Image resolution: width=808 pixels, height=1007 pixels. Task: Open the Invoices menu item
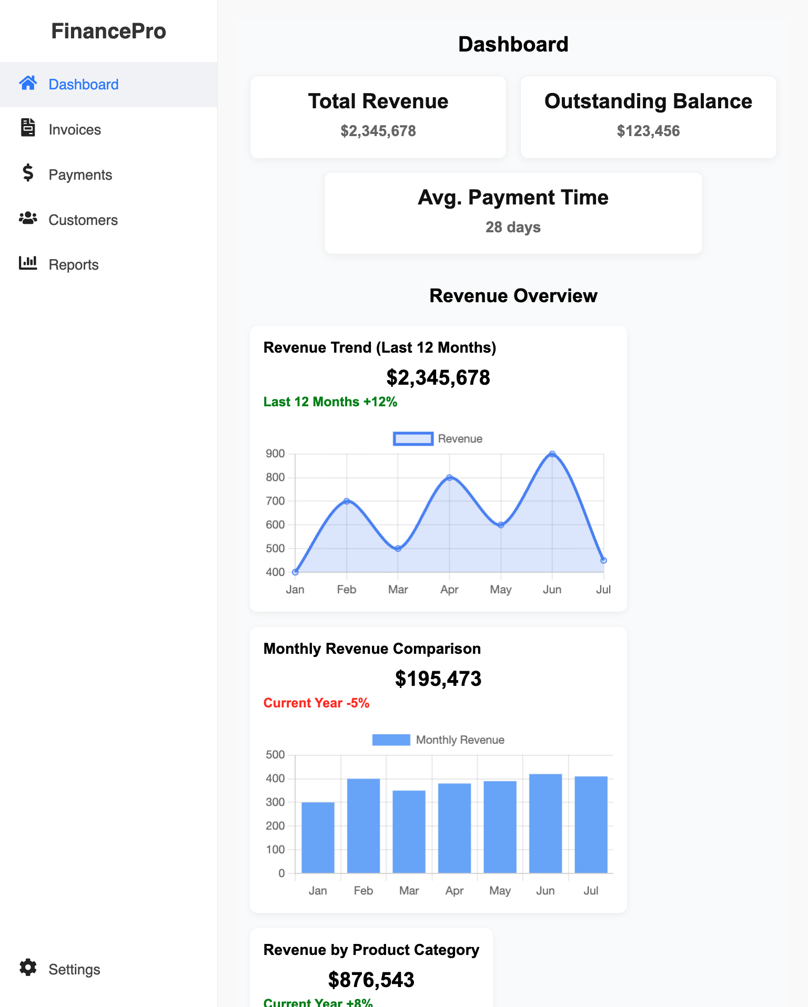pyautogui.click(x=75, y=130)
